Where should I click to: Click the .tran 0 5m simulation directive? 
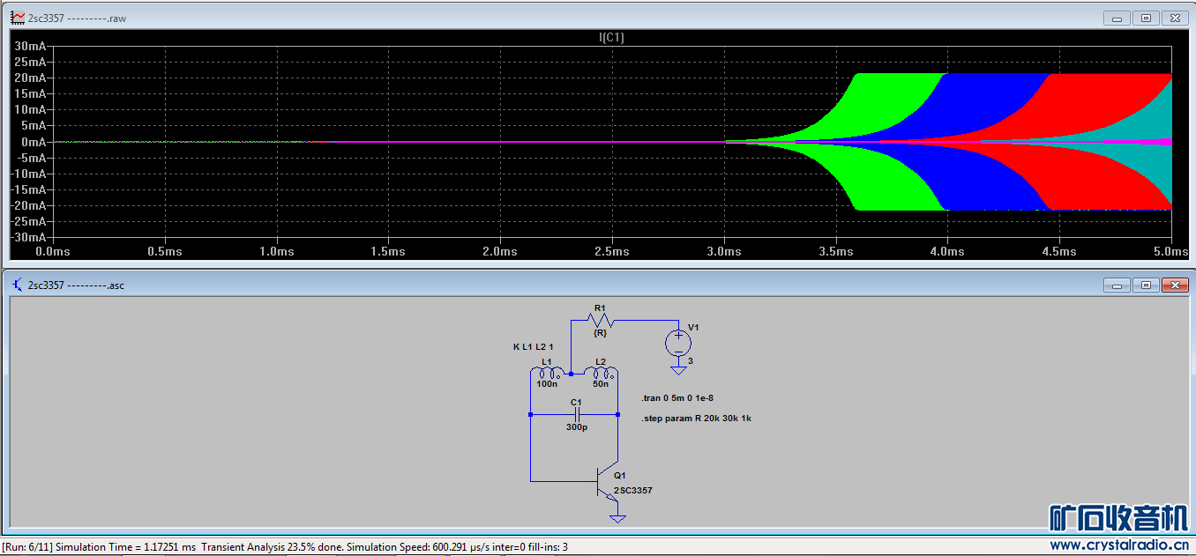coord(677,398)
